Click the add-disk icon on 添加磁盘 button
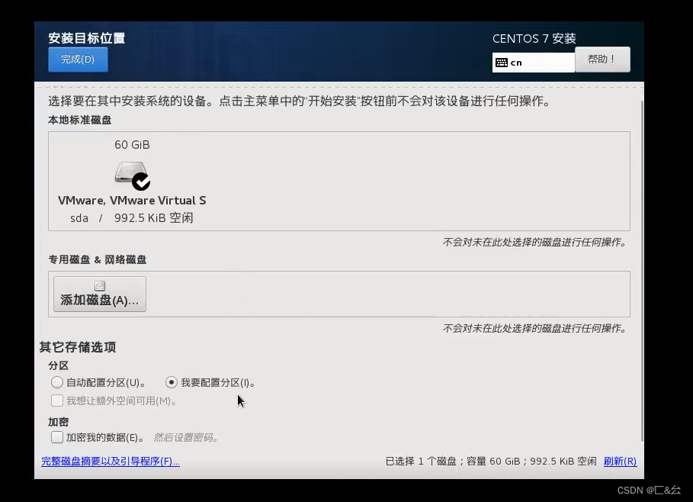 (100, 285)
